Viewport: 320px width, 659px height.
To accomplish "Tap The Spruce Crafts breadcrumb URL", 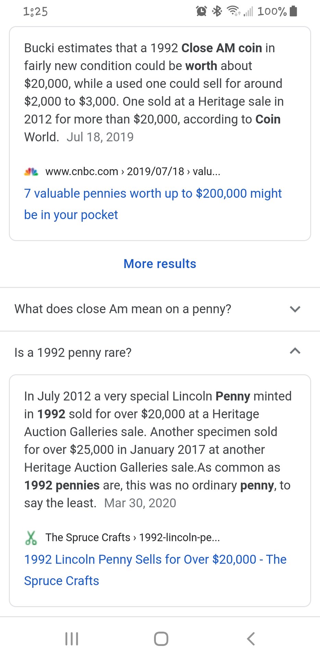I will 133,537.
